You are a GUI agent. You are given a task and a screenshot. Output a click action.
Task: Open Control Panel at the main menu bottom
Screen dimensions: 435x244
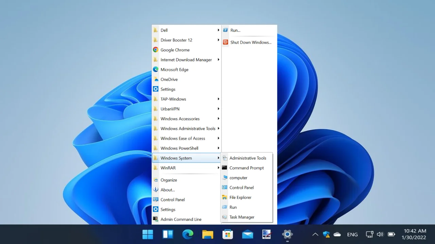pos(187,200)
